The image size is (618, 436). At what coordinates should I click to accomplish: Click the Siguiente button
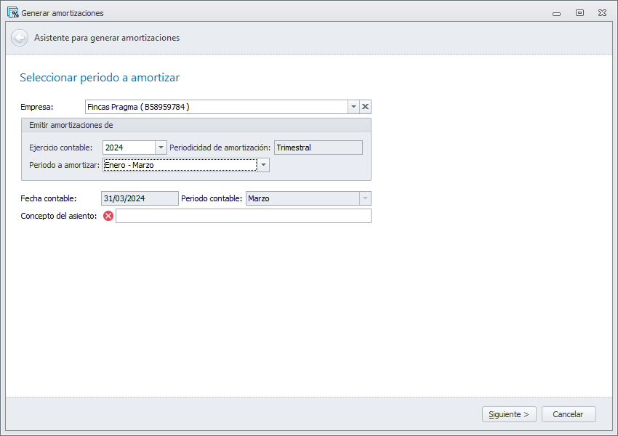(x=509, y=414)
